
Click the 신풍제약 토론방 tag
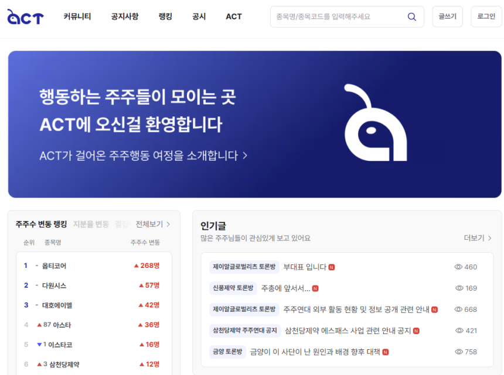(x=233, y=288)
